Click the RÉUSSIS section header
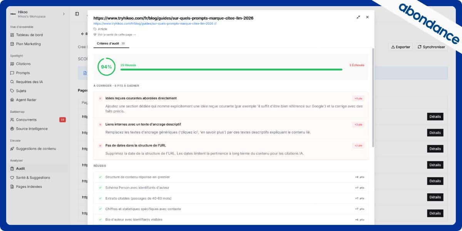 pos(100,166)
